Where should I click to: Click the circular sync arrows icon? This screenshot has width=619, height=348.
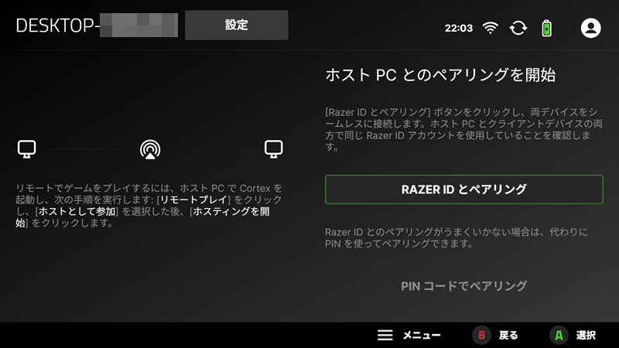coord(518,28)
